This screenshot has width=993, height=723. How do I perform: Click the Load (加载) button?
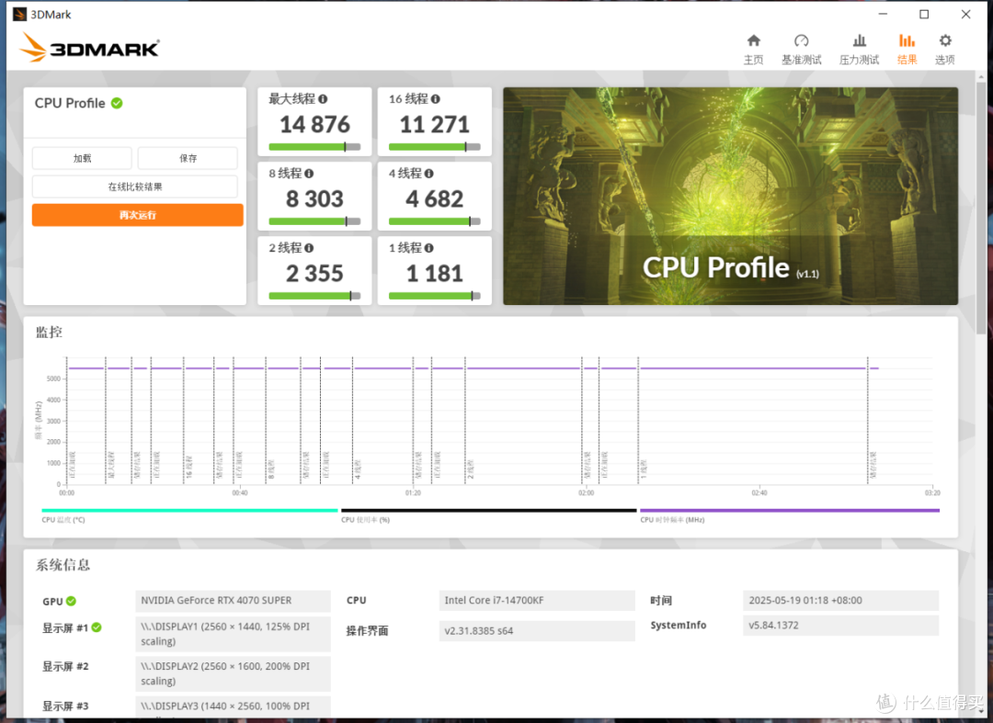pyautogui.click(x=83, y=158)
